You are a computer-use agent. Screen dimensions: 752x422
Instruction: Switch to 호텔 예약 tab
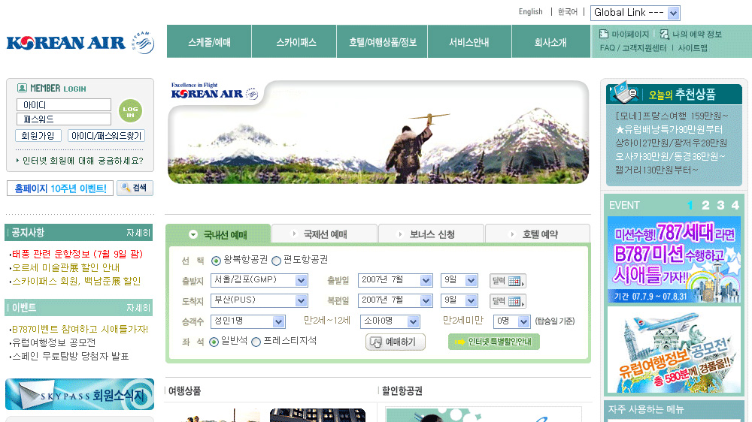pos(538,234)
